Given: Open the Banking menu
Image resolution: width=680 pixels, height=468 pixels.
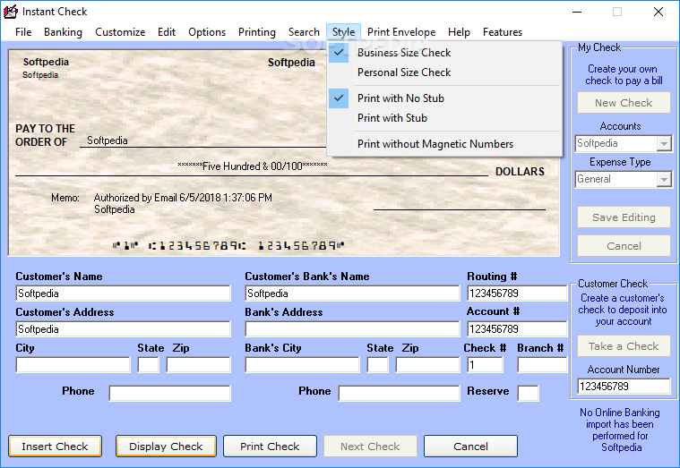Looking at the screenshot, I should [63, 32].
